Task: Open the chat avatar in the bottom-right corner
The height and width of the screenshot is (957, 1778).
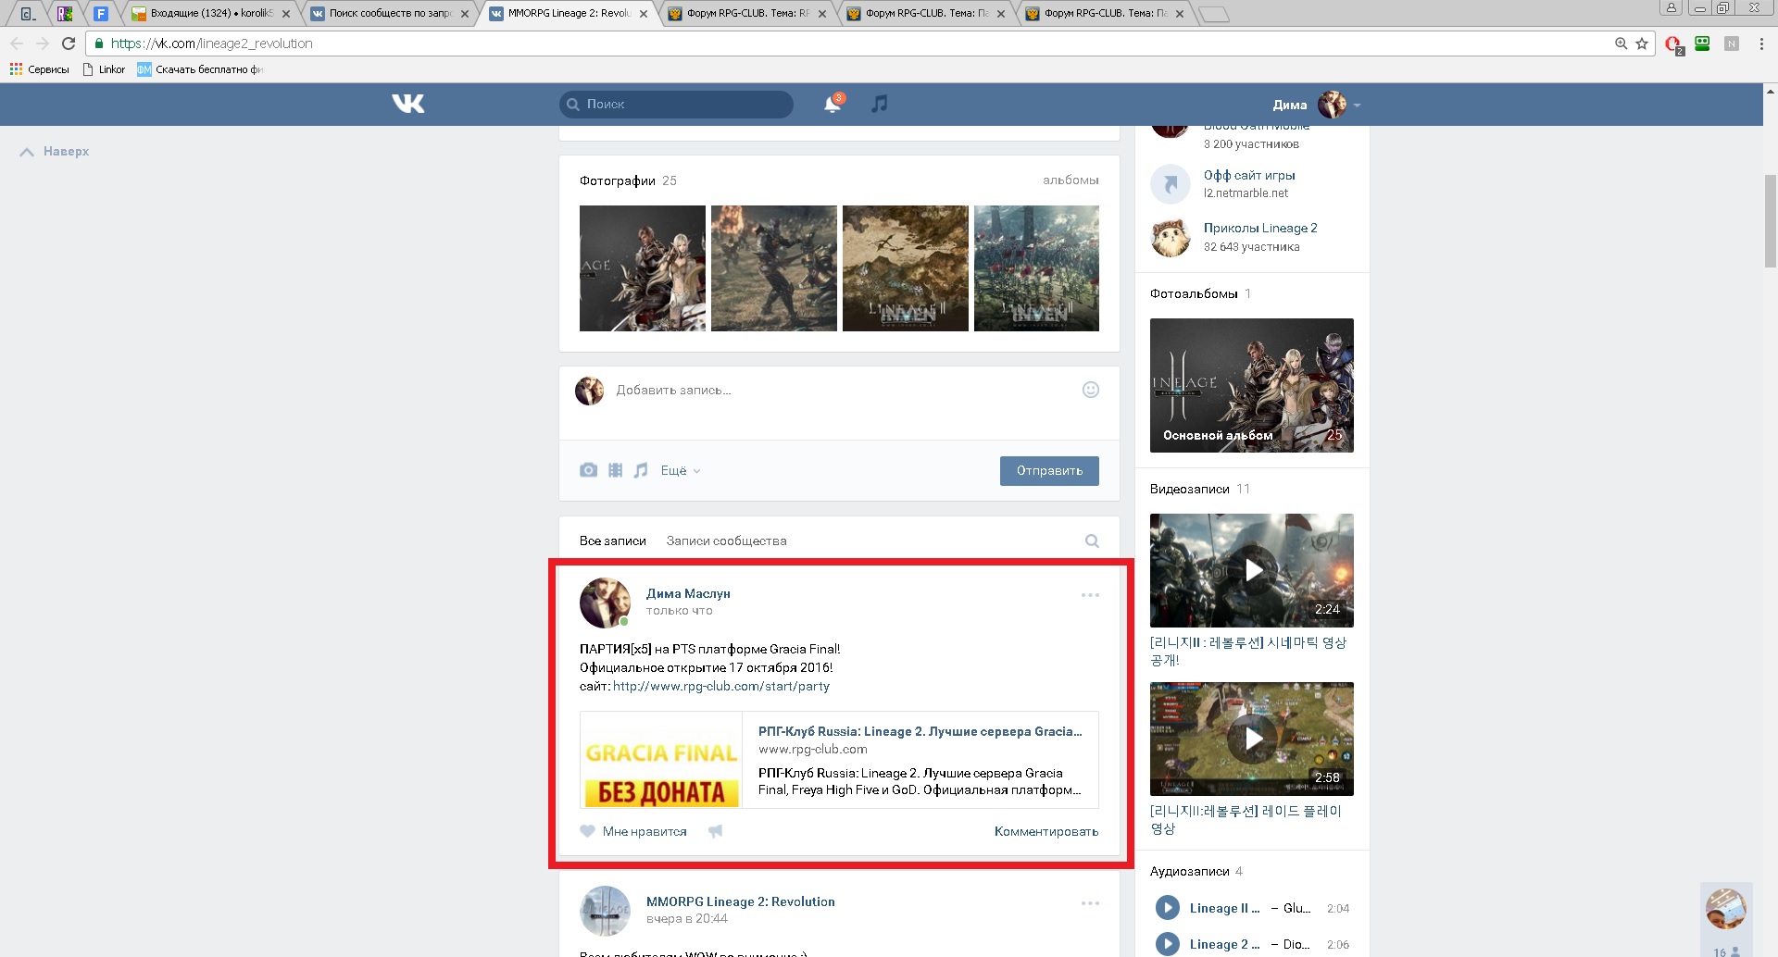Action: 1726,909
